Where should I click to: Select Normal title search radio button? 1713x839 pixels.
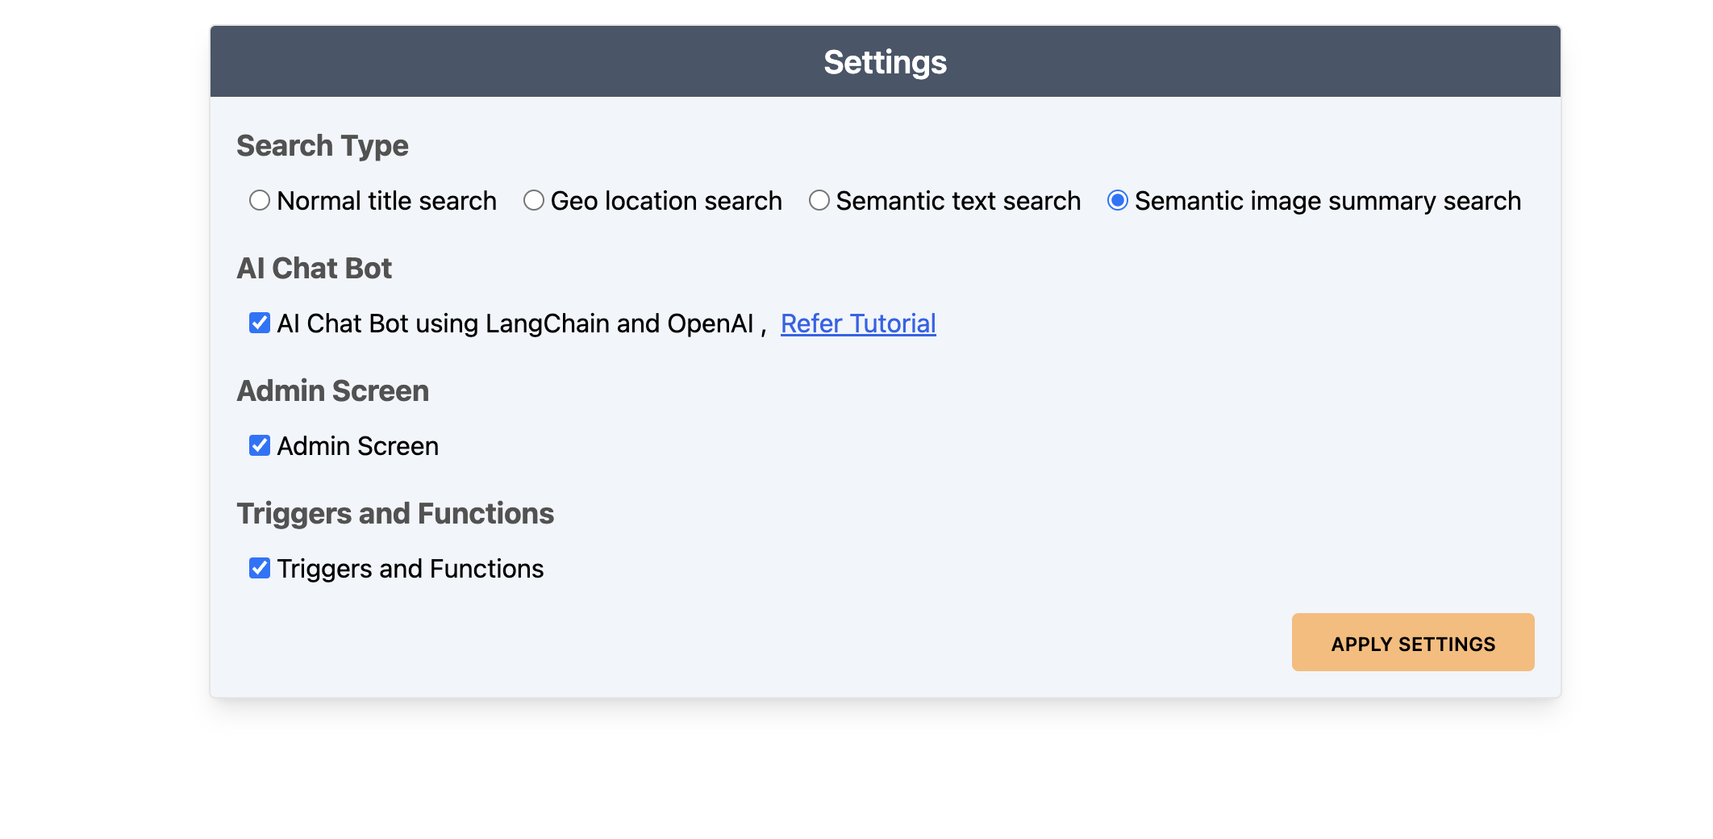point(259,200)
